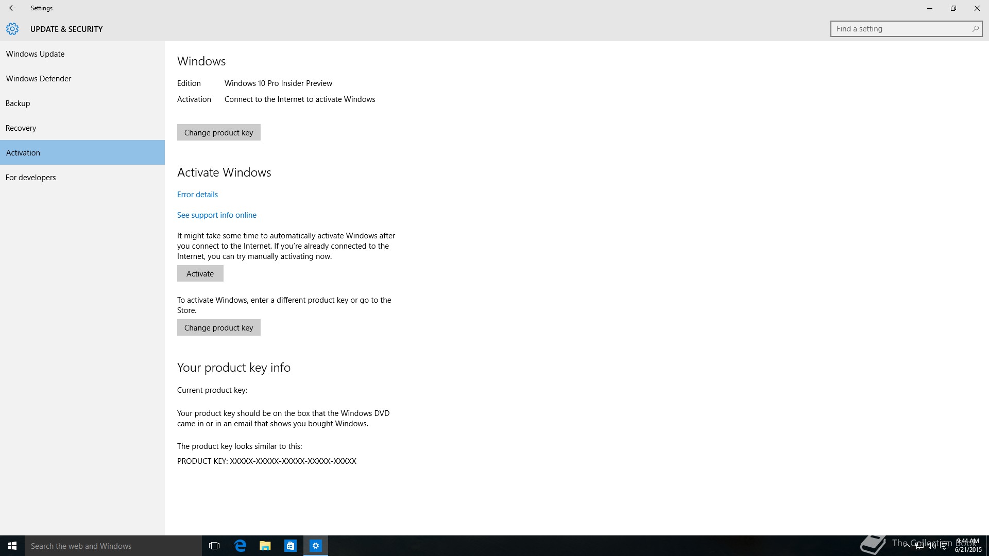
Task: Click Windows 10 Pro Insider Preview text
Action: point(278,83)
